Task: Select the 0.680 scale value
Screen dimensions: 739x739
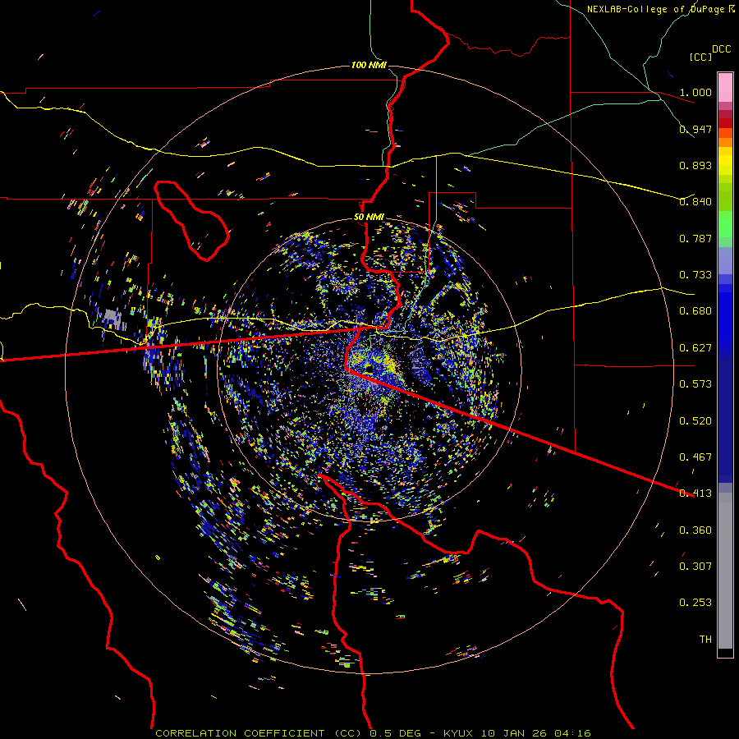Action: tap(695, 311)
